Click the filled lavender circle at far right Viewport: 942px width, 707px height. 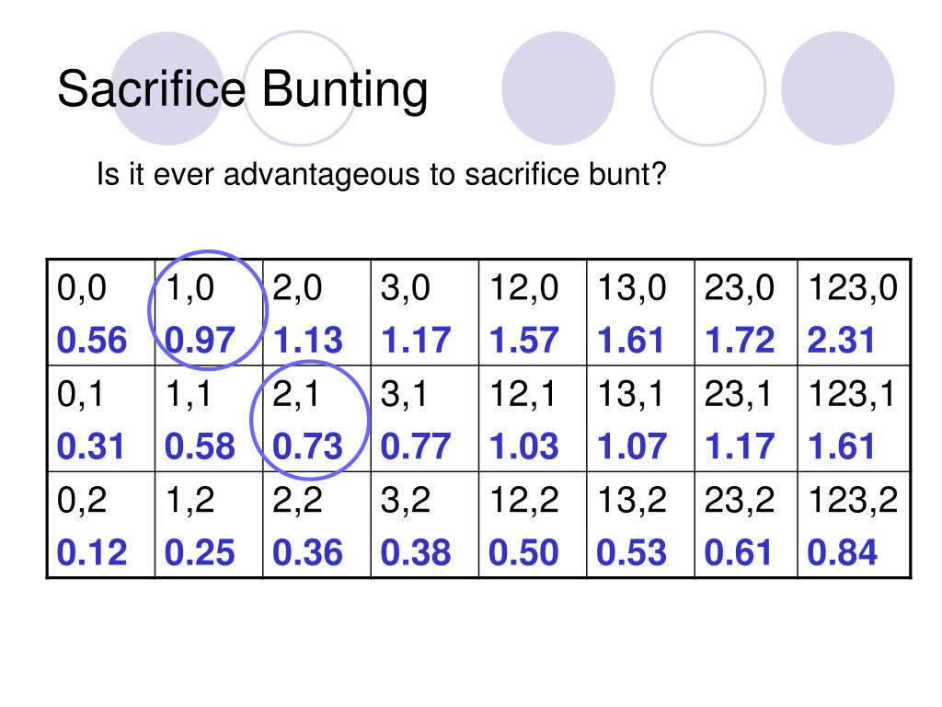[x=837, y=88]
